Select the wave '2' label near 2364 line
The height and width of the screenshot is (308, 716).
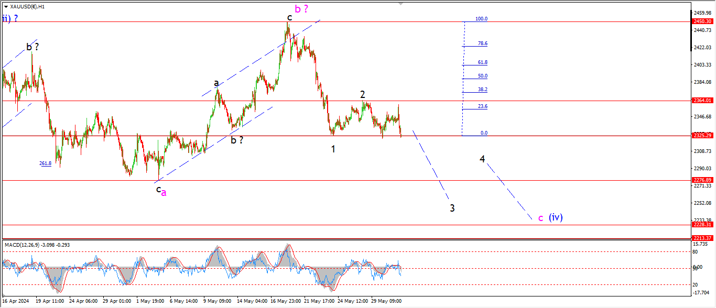pos(362,95)
